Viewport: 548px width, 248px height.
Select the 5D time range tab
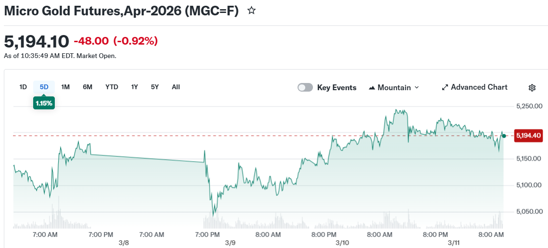[44, 87]
